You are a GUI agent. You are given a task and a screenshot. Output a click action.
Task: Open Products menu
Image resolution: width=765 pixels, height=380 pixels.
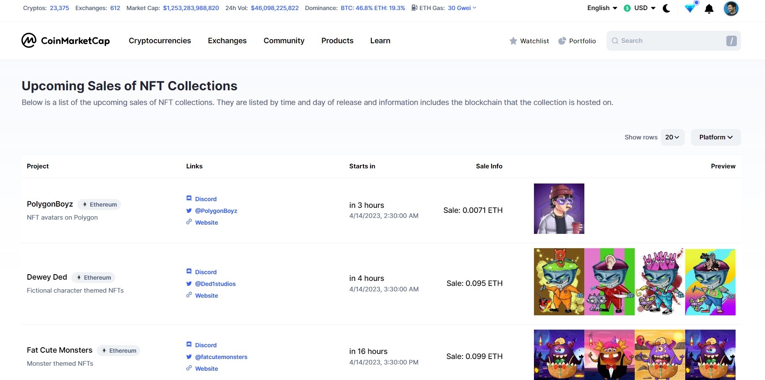coord(337,41)
